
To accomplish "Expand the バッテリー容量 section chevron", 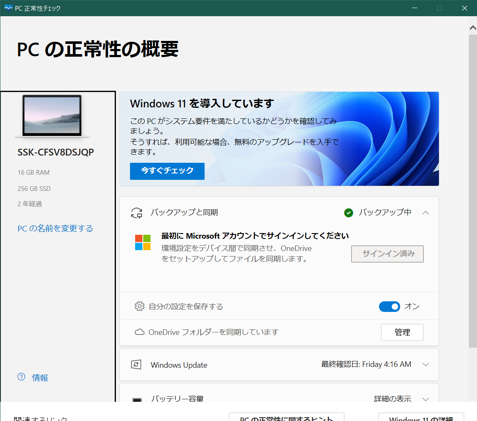I will [x=425, y=399].
